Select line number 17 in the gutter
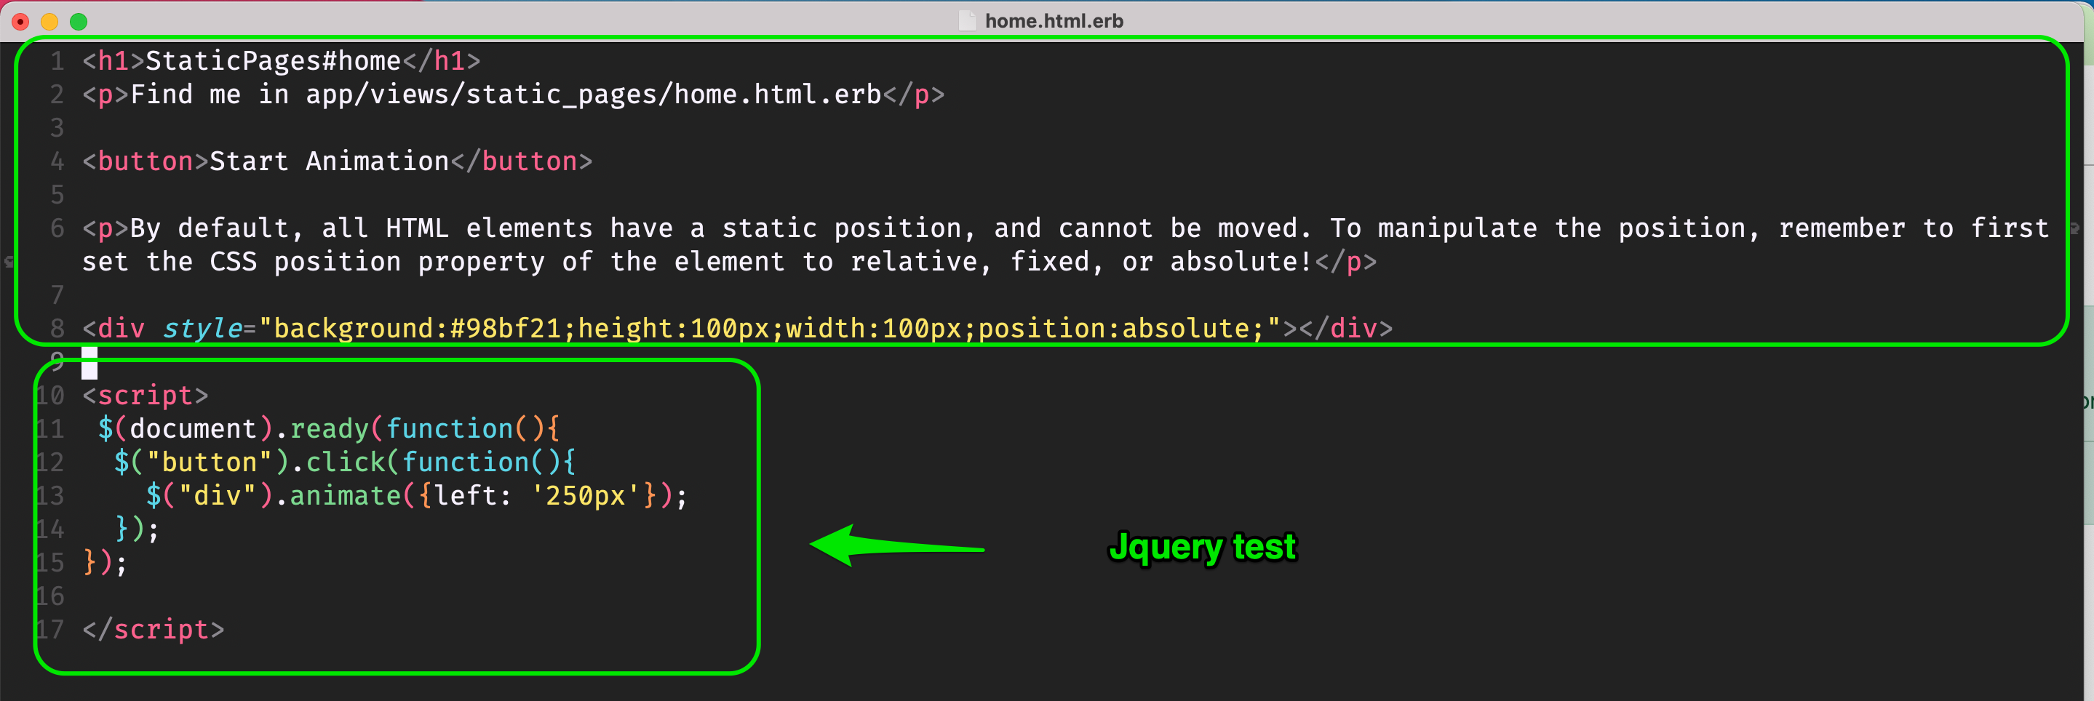2094x701 pixels. click(50, 628)
